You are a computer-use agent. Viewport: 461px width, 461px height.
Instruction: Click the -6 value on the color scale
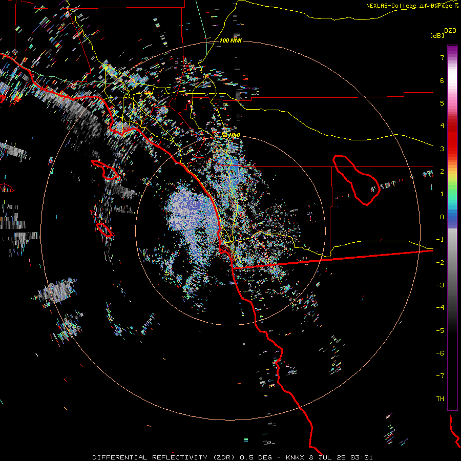point(440,353)
